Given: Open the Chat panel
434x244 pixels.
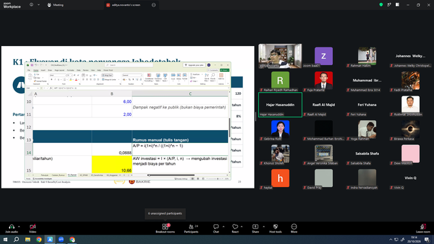Looking at the screenshot, I should coord(216,228).
